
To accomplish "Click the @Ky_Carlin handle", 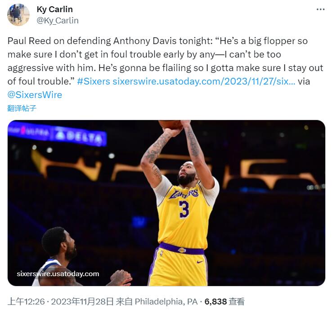I will pos(57,20).
